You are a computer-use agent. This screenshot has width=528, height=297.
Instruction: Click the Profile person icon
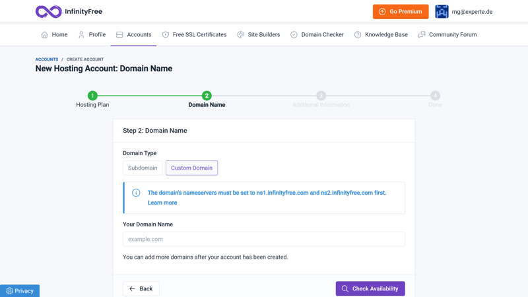pyautogui.click(x=81, y=35)
